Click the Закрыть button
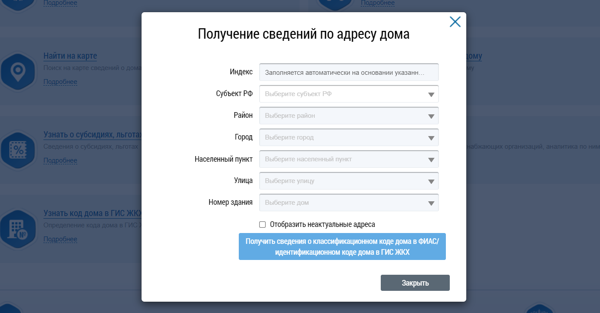Viewport: 600px width, 313px height. point(415,283)
